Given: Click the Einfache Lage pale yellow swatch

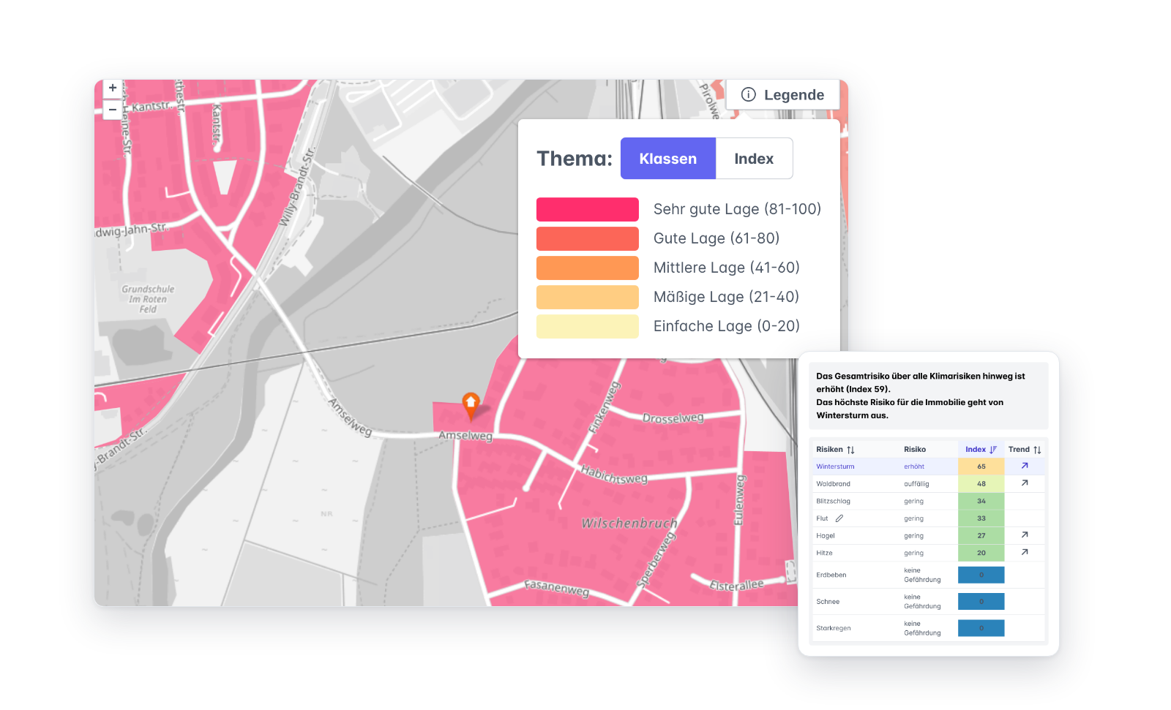Looking at the screenshot, I should 588,326.
